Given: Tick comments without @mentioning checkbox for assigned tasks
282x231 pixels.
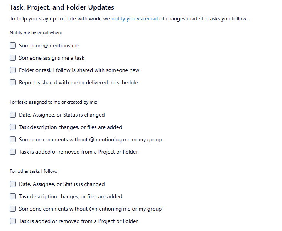Looking at the screenshot, I should click(13, 139).
